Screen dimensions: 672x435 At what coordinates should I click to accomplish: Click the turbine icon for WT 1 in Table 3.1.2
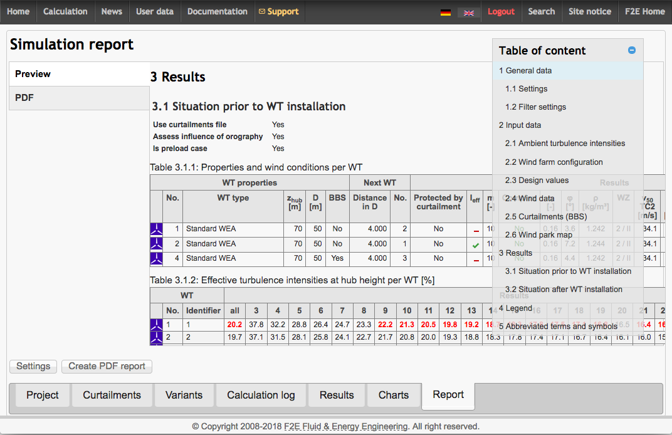156,325
